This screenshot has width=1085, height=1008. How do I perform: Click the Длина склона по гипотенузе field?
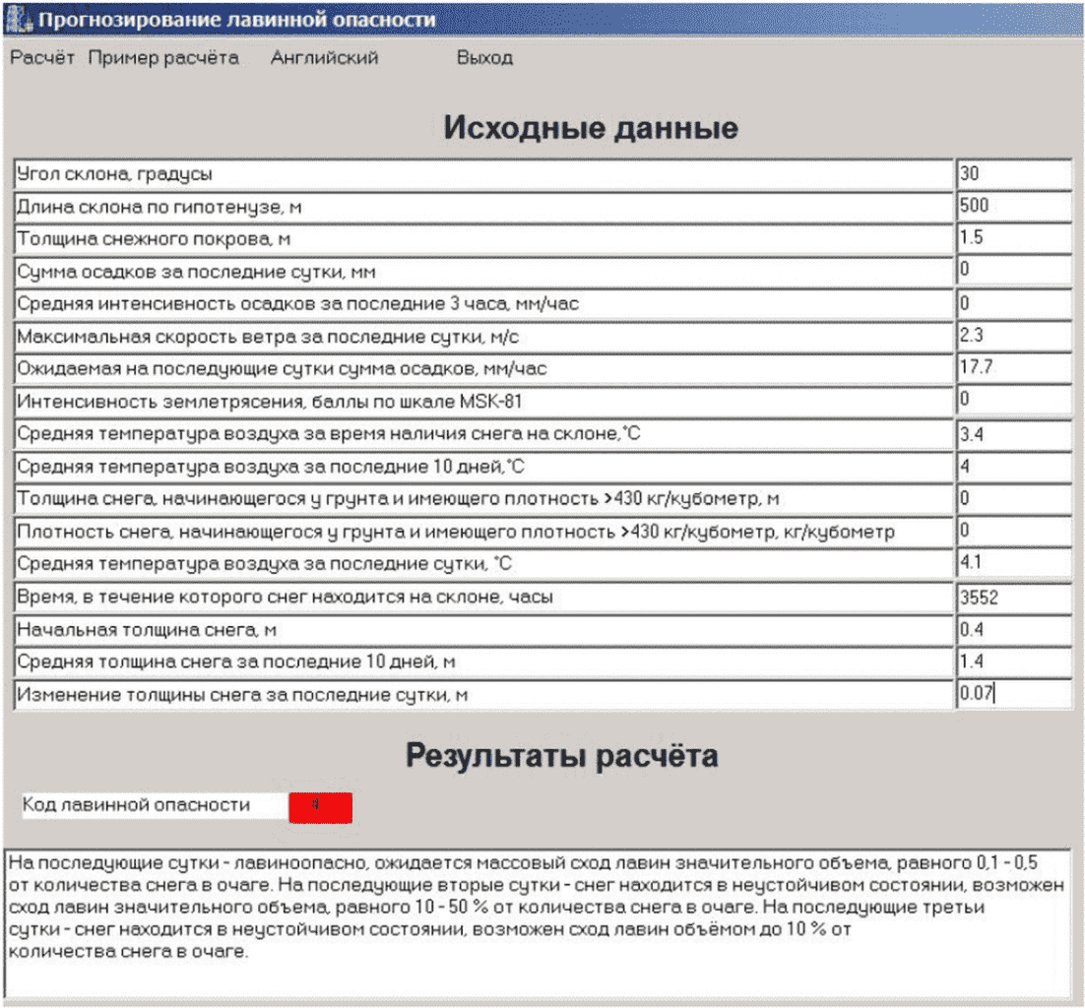click(1013, 207)
